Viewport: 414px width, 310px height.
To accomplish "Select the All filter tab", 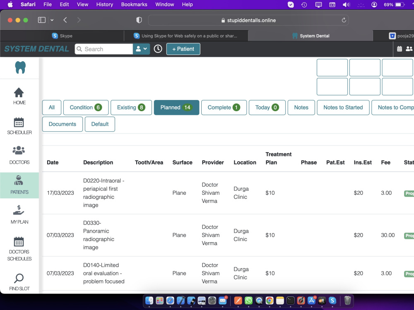I will pyautogui.click(x=52, y=107).
